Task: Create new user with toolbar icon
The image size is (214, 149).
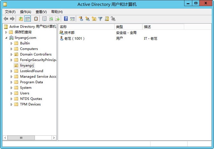Action: [81, 19]
